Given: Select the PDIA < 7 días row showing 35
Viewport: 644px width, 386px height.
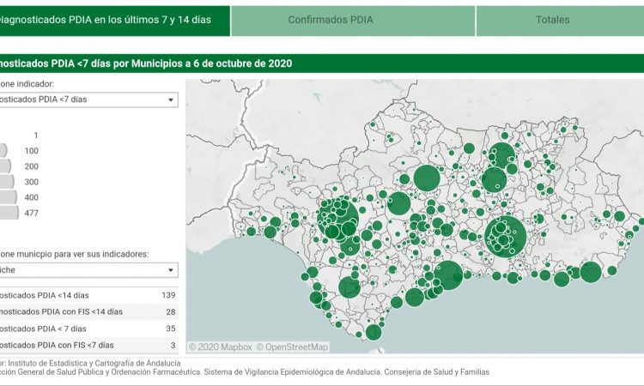Looking at the screenshot, I should [88, 329].
